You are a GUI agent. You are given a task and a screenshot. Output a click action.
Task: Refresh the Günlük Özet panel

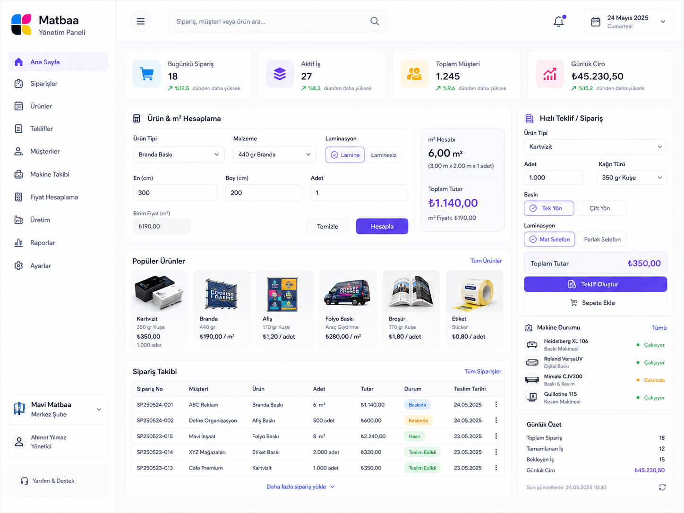pos(662,487)
